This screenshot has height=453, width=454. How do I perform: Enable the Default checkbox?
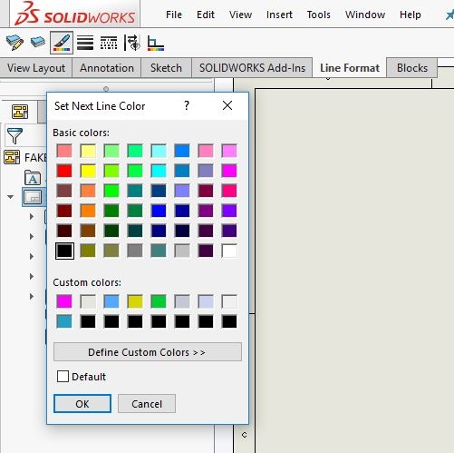(x=63, y=377)
